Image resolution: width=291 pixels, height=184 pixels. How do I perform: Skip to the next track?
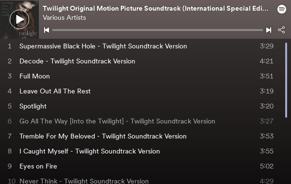[269, 30]
